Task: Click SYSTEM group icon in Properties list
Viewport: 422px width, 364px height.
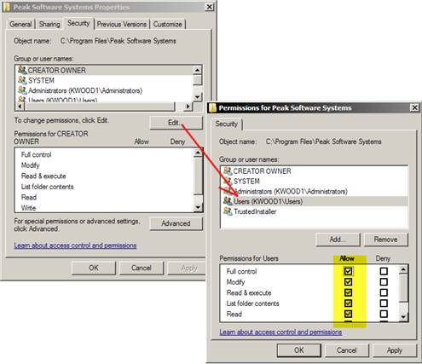Action: tap(22, 80)
